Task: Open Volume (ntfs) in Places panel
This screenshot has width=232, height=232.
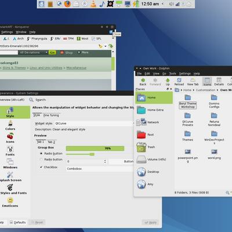Action: (x=154, y=159)
